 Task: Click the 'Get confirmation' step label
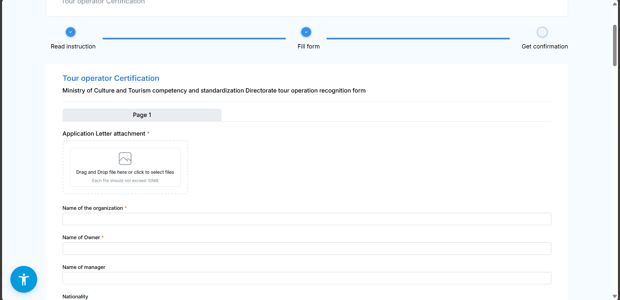click(x=545, y=46)
